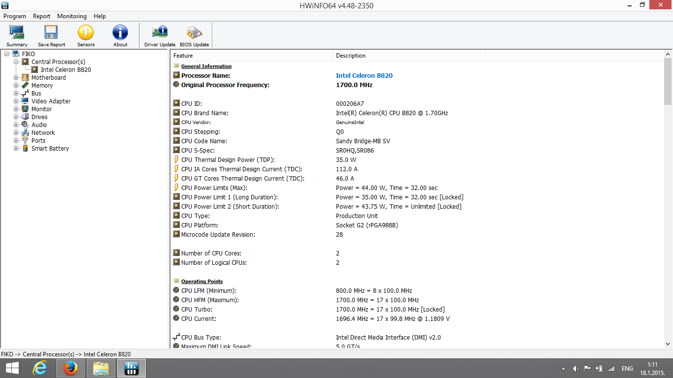Expand the Motherboard tree node

(16, 78)
